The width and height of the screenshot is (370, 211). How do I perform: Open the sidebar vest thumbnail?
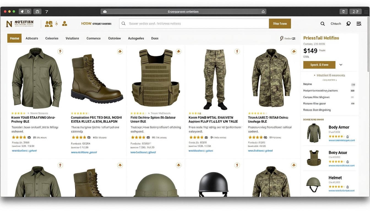point(314,158)
